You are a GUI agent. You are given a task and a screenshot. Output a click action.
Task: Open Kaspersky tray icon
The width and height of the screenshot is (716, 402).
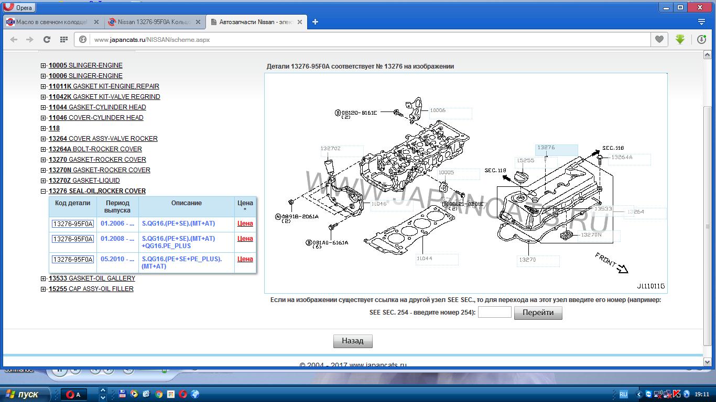pyautogui.click(x=677, y=394)
